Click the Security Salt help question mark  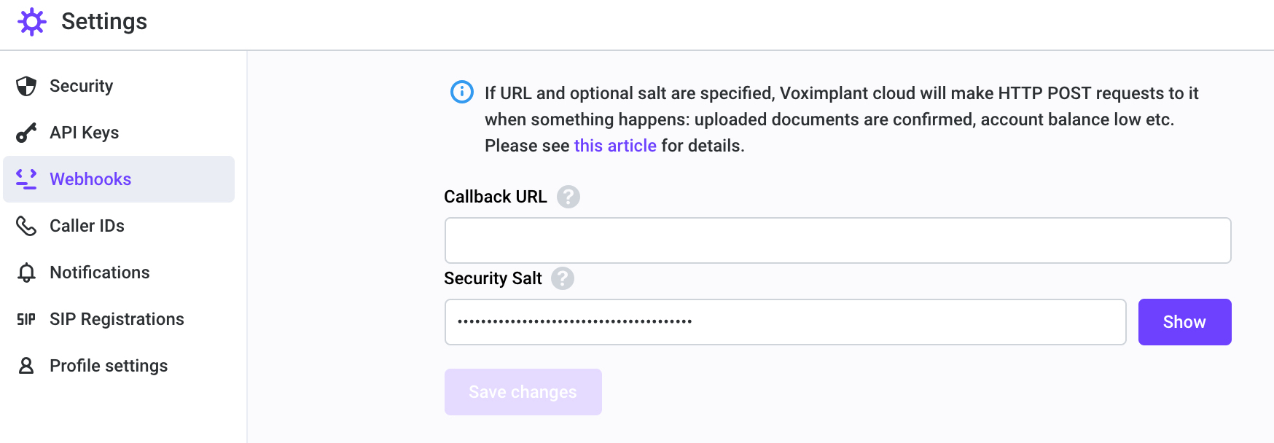click(563, 278)
